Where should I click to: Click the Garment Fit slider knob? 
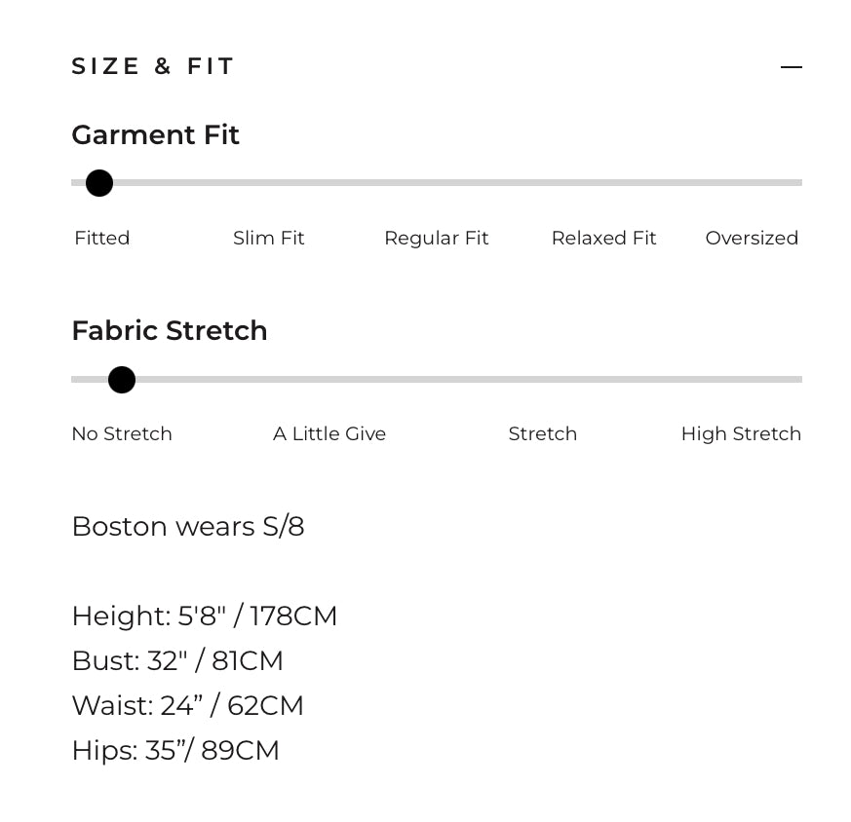coord(99,183)
